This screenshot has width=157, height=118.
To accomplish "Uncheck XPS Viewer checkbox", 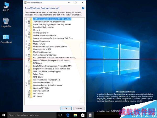I will [x=29, y=96].
